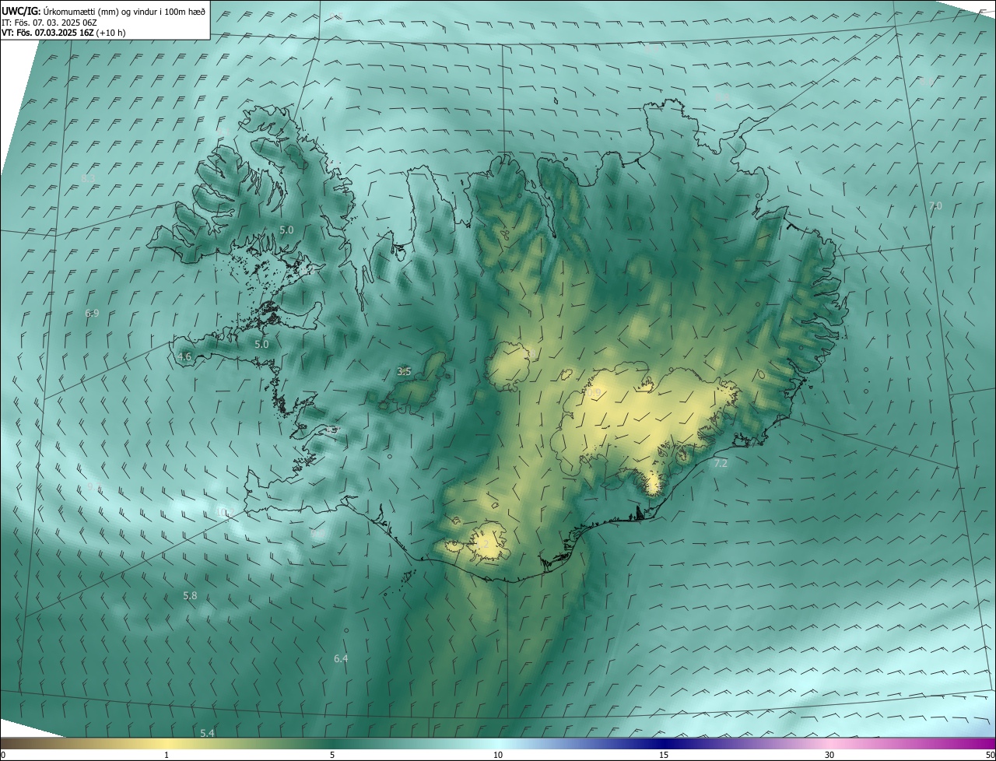This screenshot has height=761, width=996.
Task: Click the faint 10.2 value near Reykjanes
Action: pyautogui.click(x=223, y=512)
